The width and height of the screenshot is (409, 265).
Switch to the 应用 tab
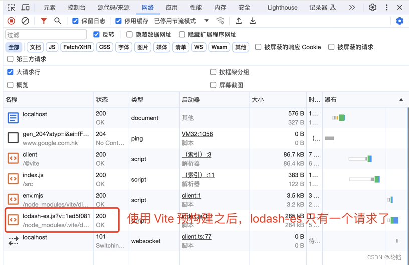pyautogui.click(x=172, y=8)
